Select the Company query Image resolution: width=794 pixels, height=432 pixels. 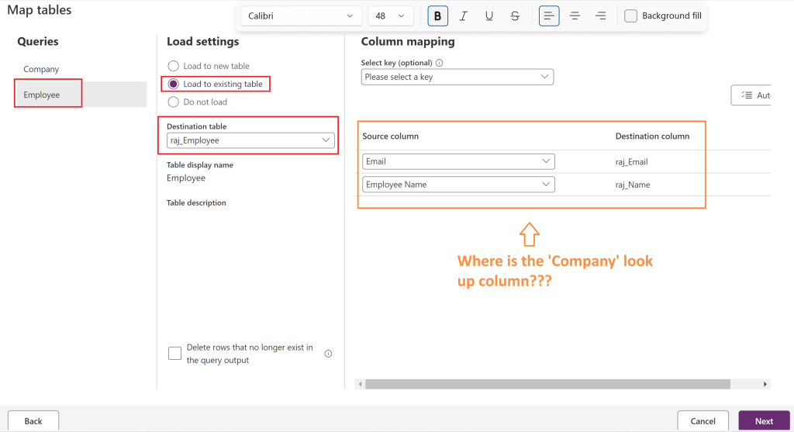tap(41, 69)
